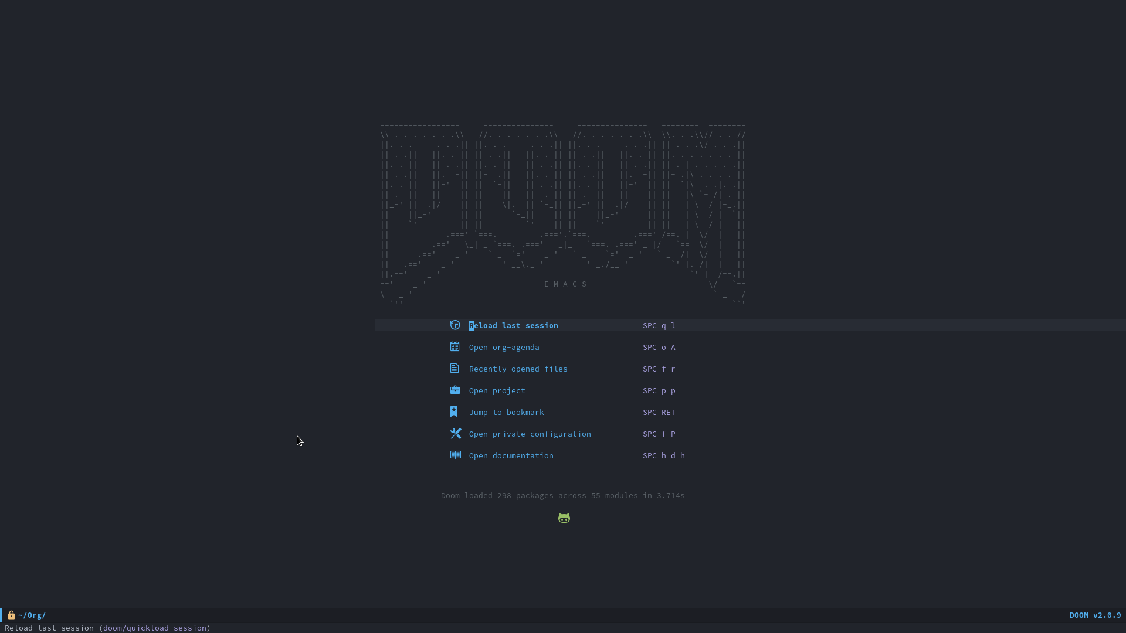This screenshot has height=633, width=1126.
Task: Open org-agenda from the dashboard menu
Action: click(x=503, y=347)
